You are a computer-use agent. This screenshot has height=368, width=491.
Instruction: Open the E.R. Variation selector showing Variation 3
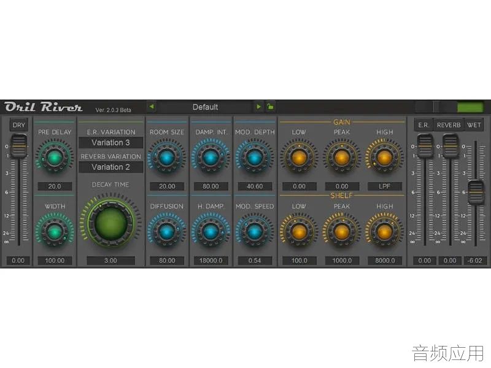coord(111,143)
